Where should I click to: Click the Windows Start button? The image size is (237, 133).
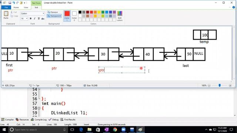click(4, 130)
